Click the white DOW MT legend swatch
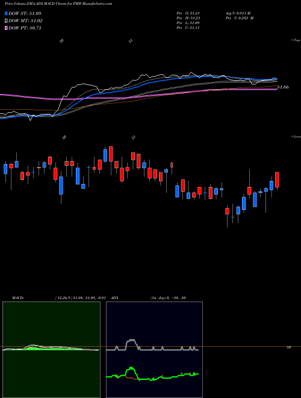301x398 pixels. coord(7,21)
